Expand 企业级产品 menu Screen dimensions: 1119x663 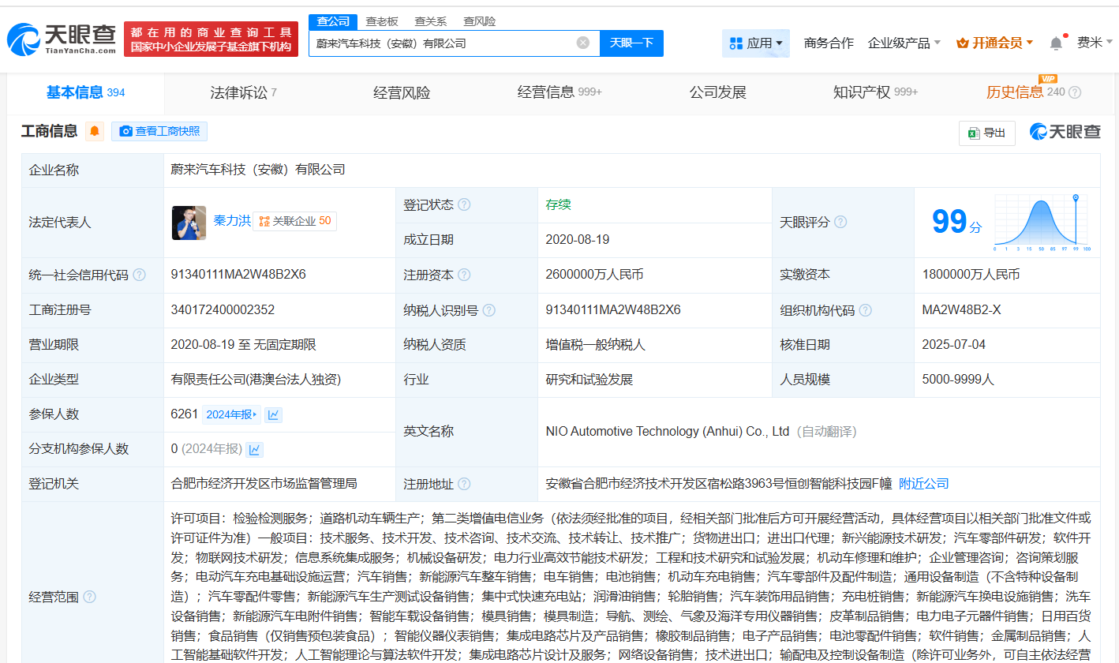pos(904,43)
